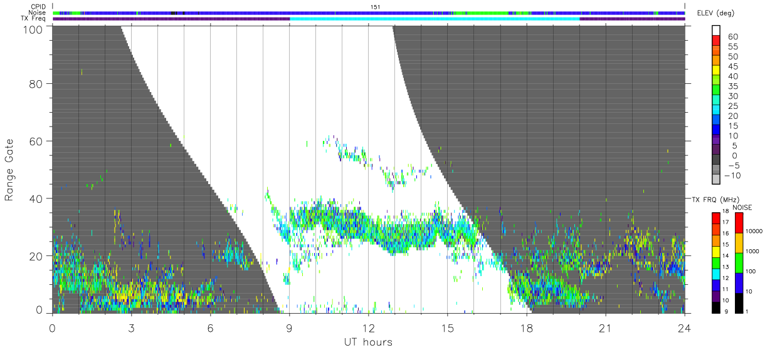Image resolution: width=770 pixels, height=355 pixels.
Task: Pick the black bottom segment of the NOISE color bar
Action: (x=738, y=302)
